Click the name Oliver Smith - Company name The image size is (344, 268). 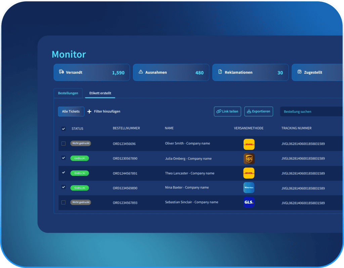pos(187,144)
